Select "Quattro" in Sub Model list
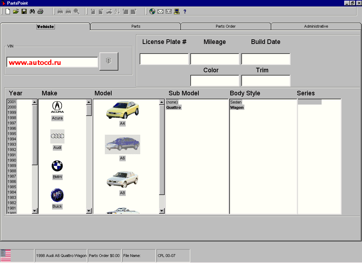362x263 pixels. click(x=174, y=107)
